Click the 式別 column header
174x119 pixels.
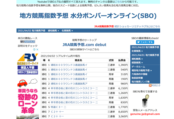[111, 60]
